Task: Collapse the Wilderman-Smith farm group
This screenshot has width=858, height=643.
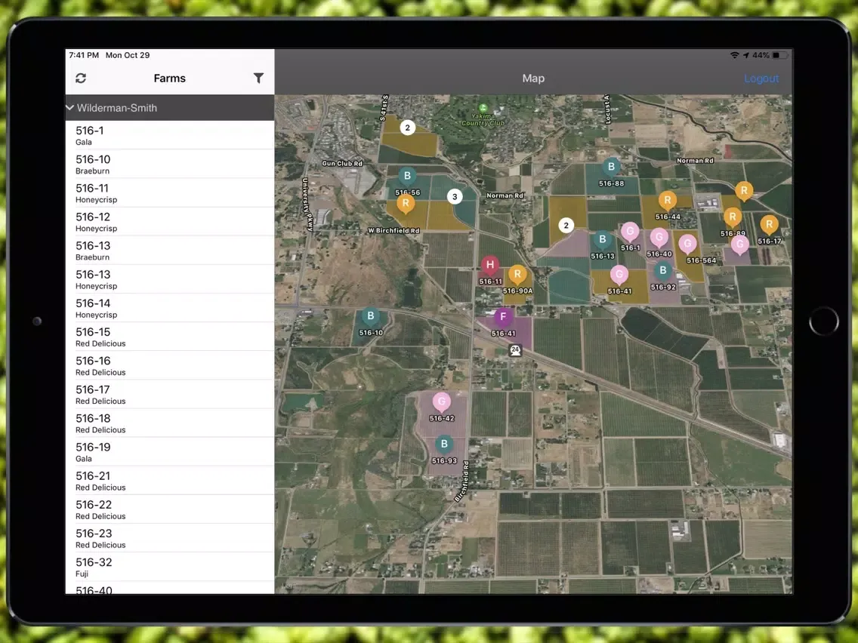Action: [x=70, y=108]
